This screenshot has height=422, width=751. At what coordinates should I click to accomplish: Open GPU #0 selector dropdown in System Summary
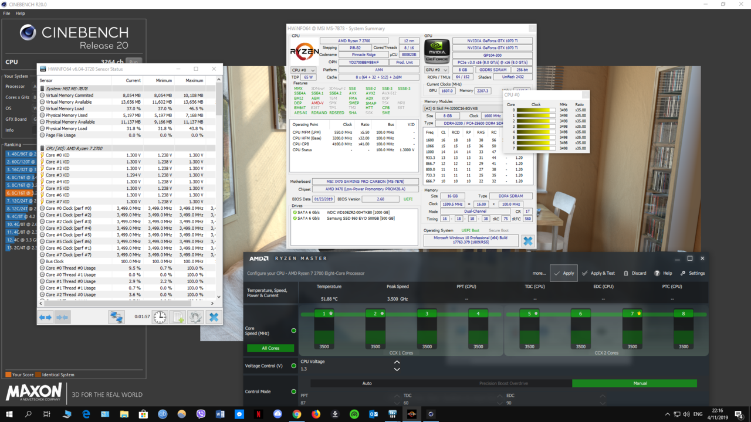[x=437, y=70]
